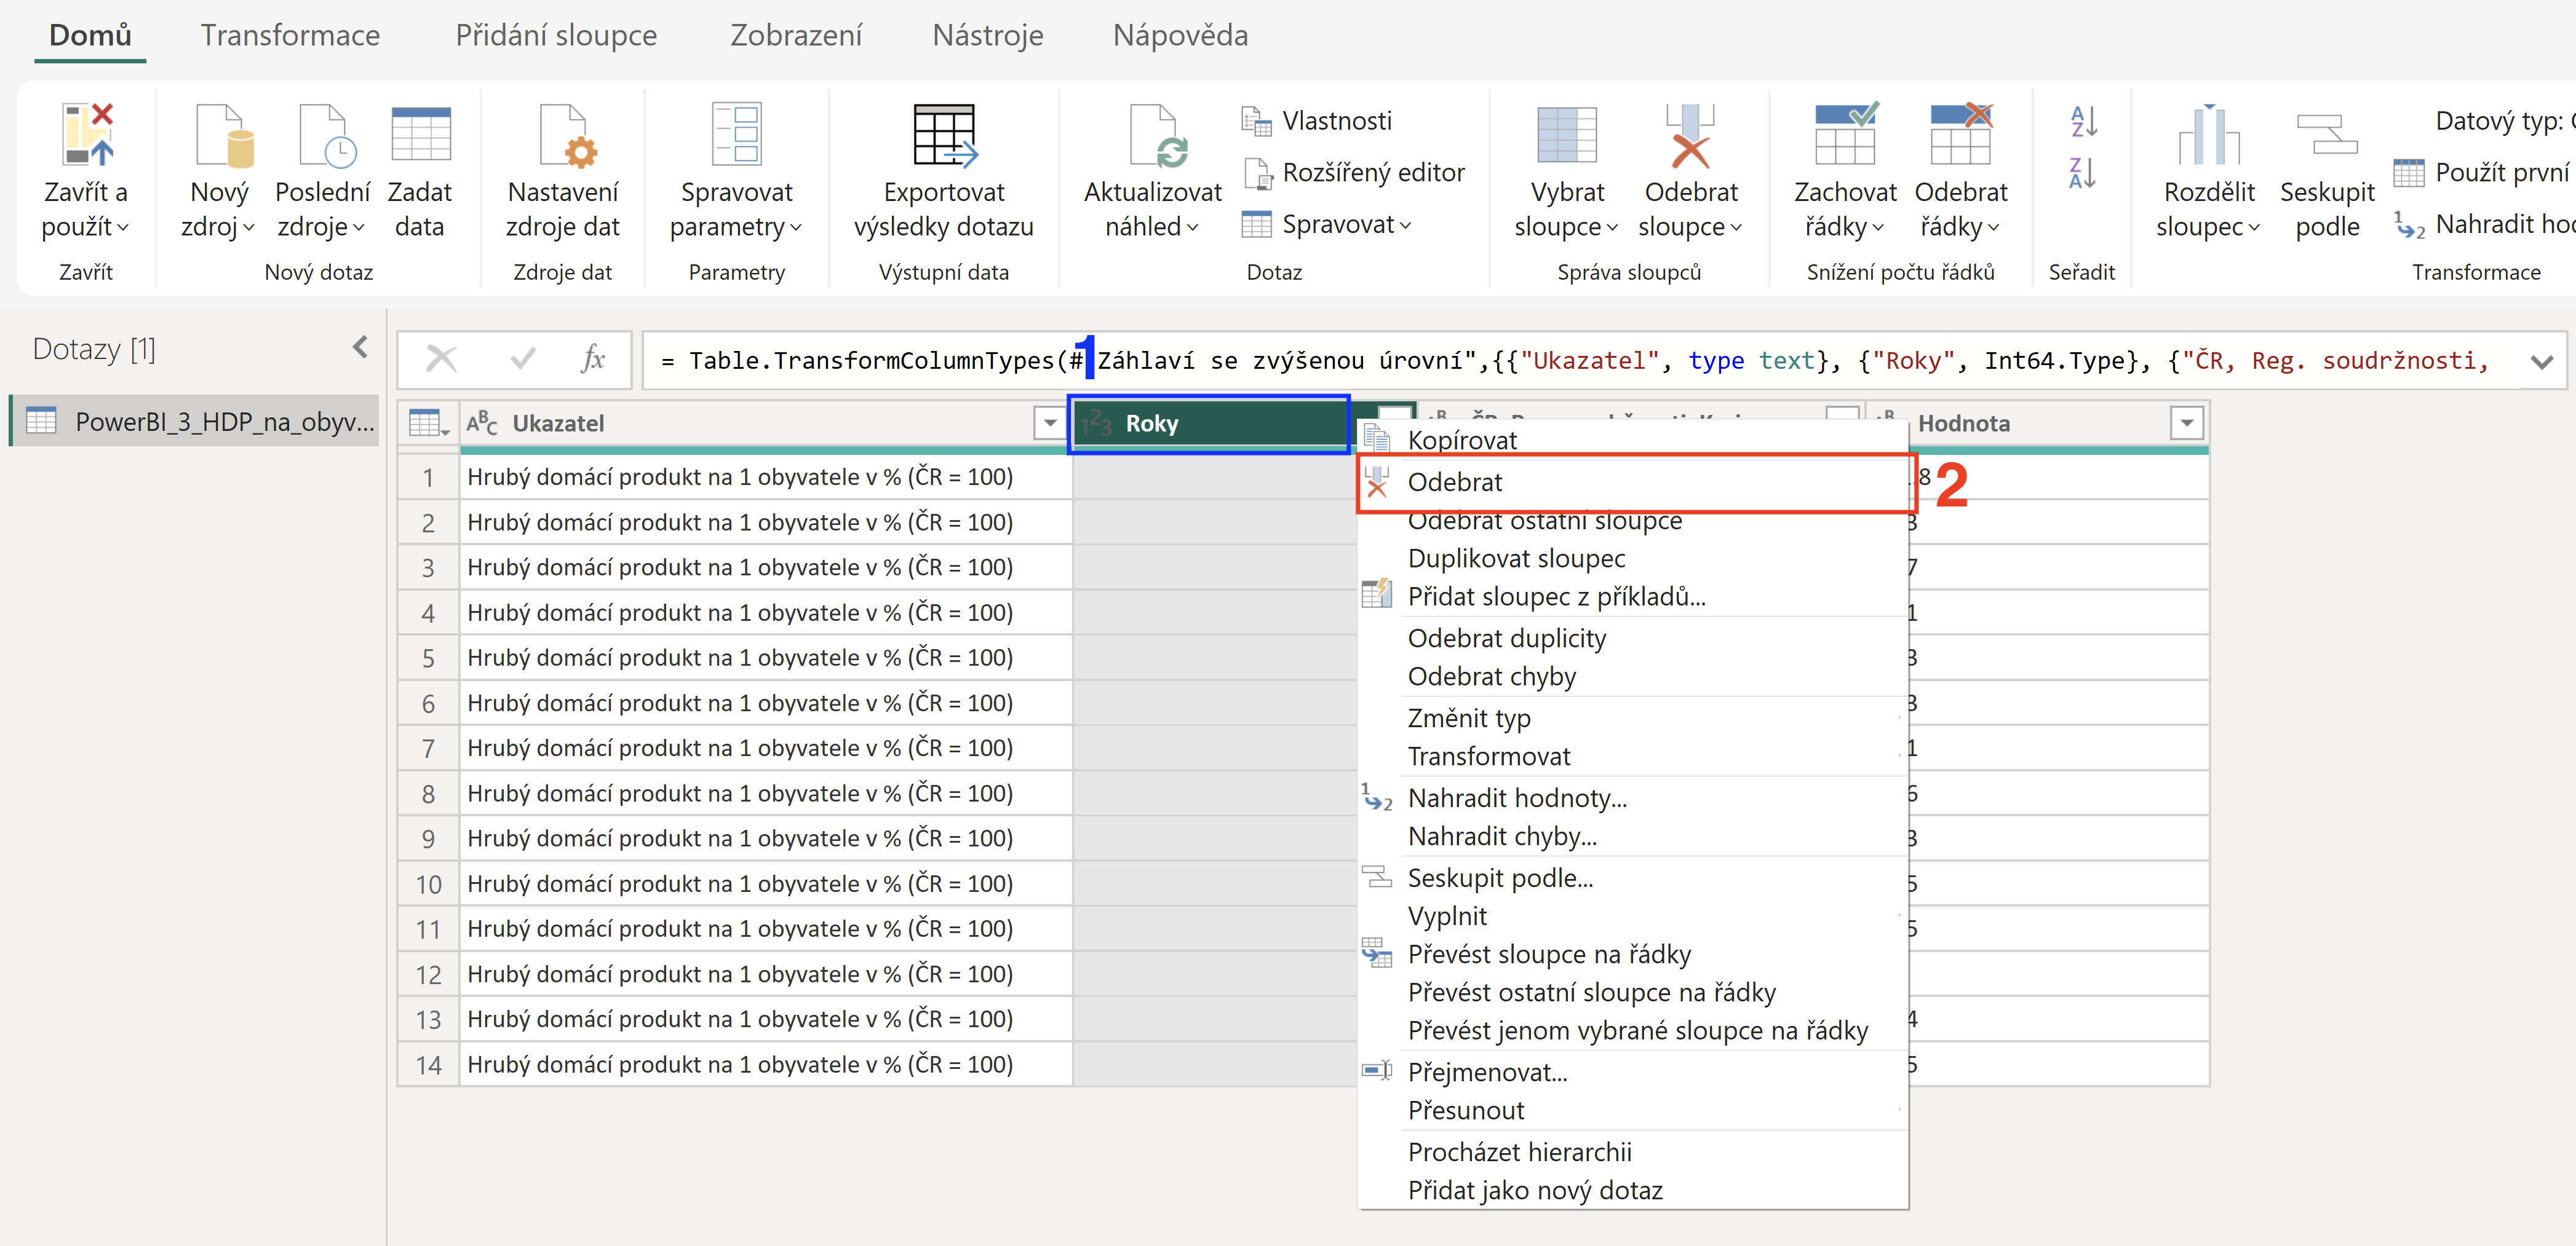Select row number 7 header
This screenshot has width=2576, height=1246.
coord(428,749)
